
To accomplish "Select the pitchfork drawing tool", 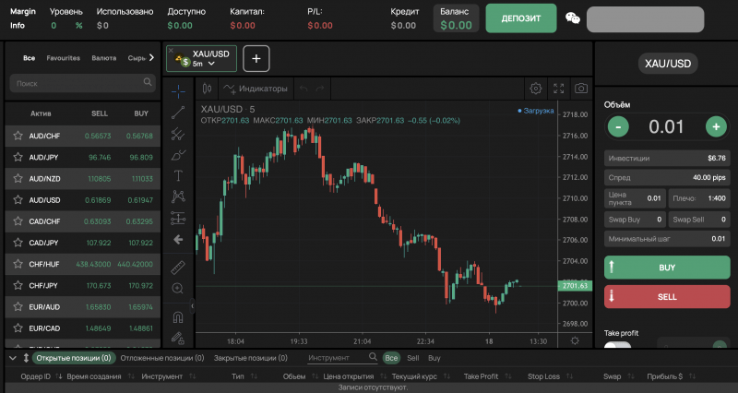I will pos(178,134).
